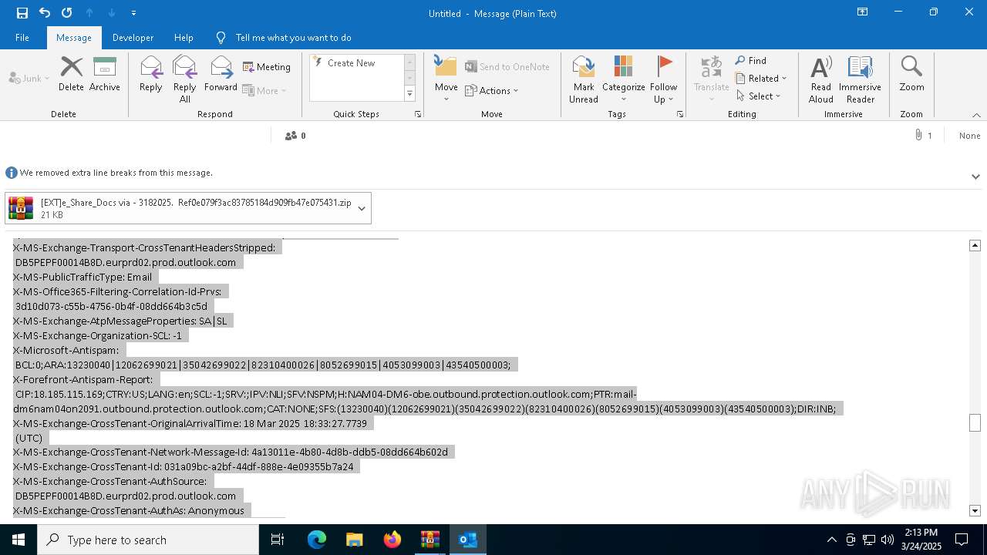Switch to WinRAR taskbar app
Viewport: 987px width, 555px height.
[x=429, y=540]
